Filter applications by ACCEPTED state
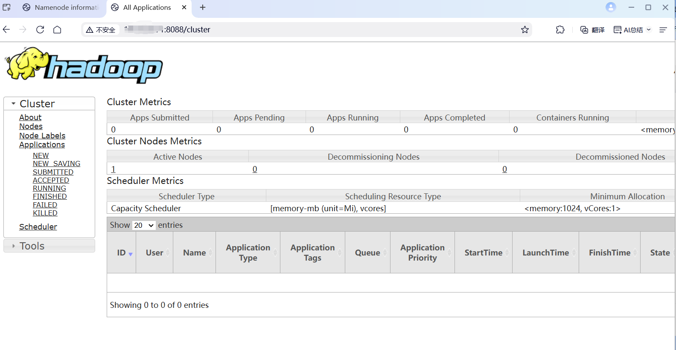676x350 pixels. pyautogui.click(x=51, y=180)
